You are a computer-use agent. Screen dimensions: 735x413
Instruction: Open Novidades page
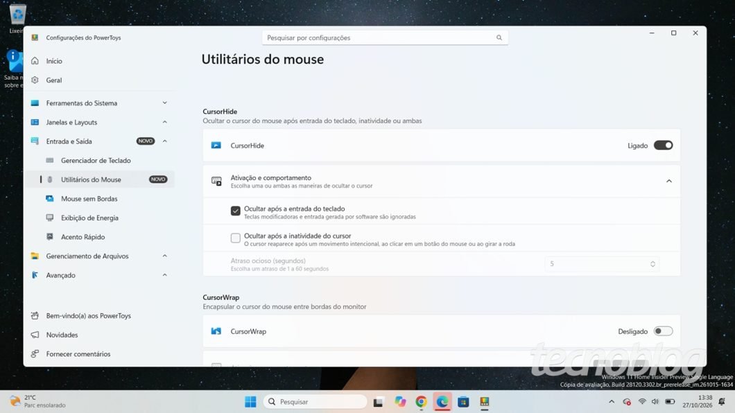[x=62, y=335]
